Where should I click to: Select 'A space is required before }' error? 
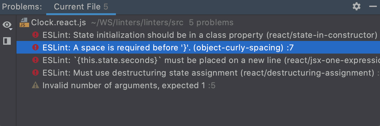point(198,48)
